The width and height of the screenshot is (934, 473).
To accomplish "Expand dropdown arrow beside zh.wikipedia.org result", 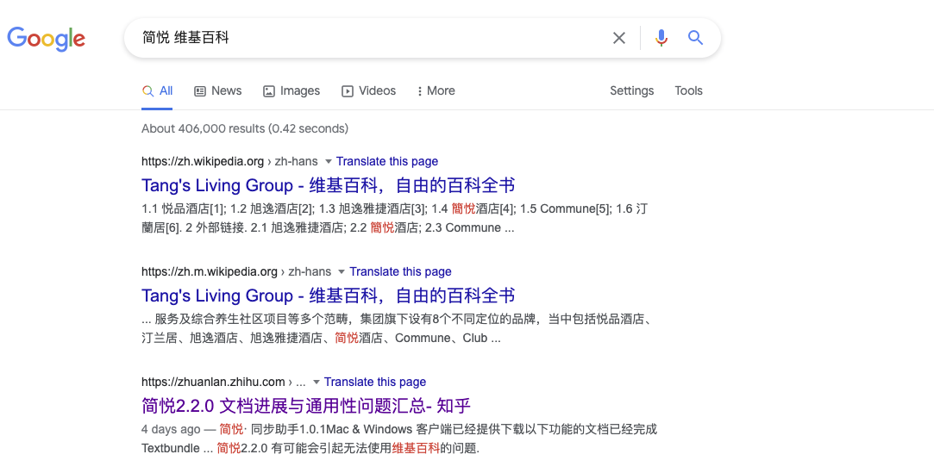I will coord(329,161).
